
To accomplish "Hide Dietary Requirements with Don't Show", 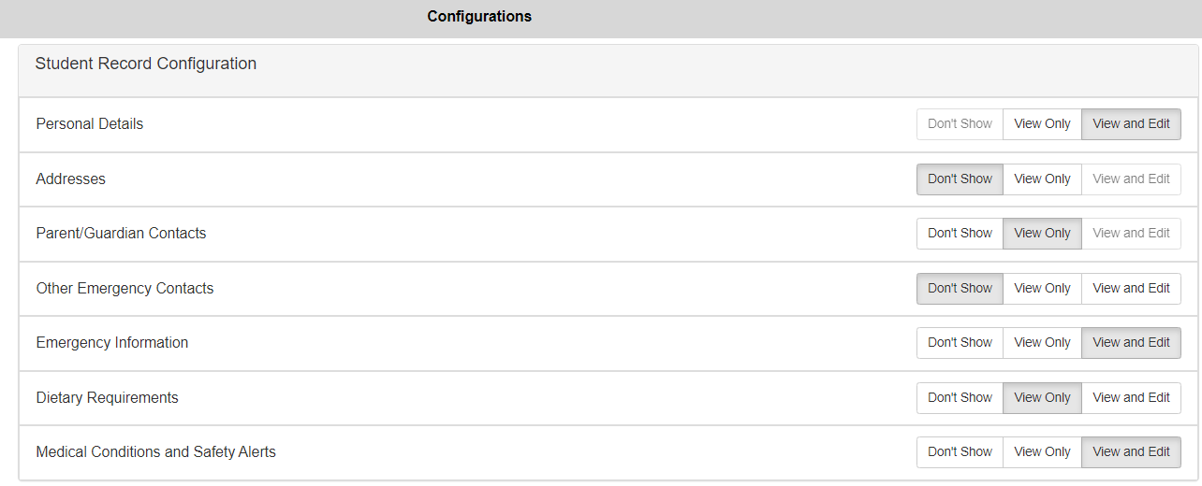I will pyautogui.click(x=960, y=398).
